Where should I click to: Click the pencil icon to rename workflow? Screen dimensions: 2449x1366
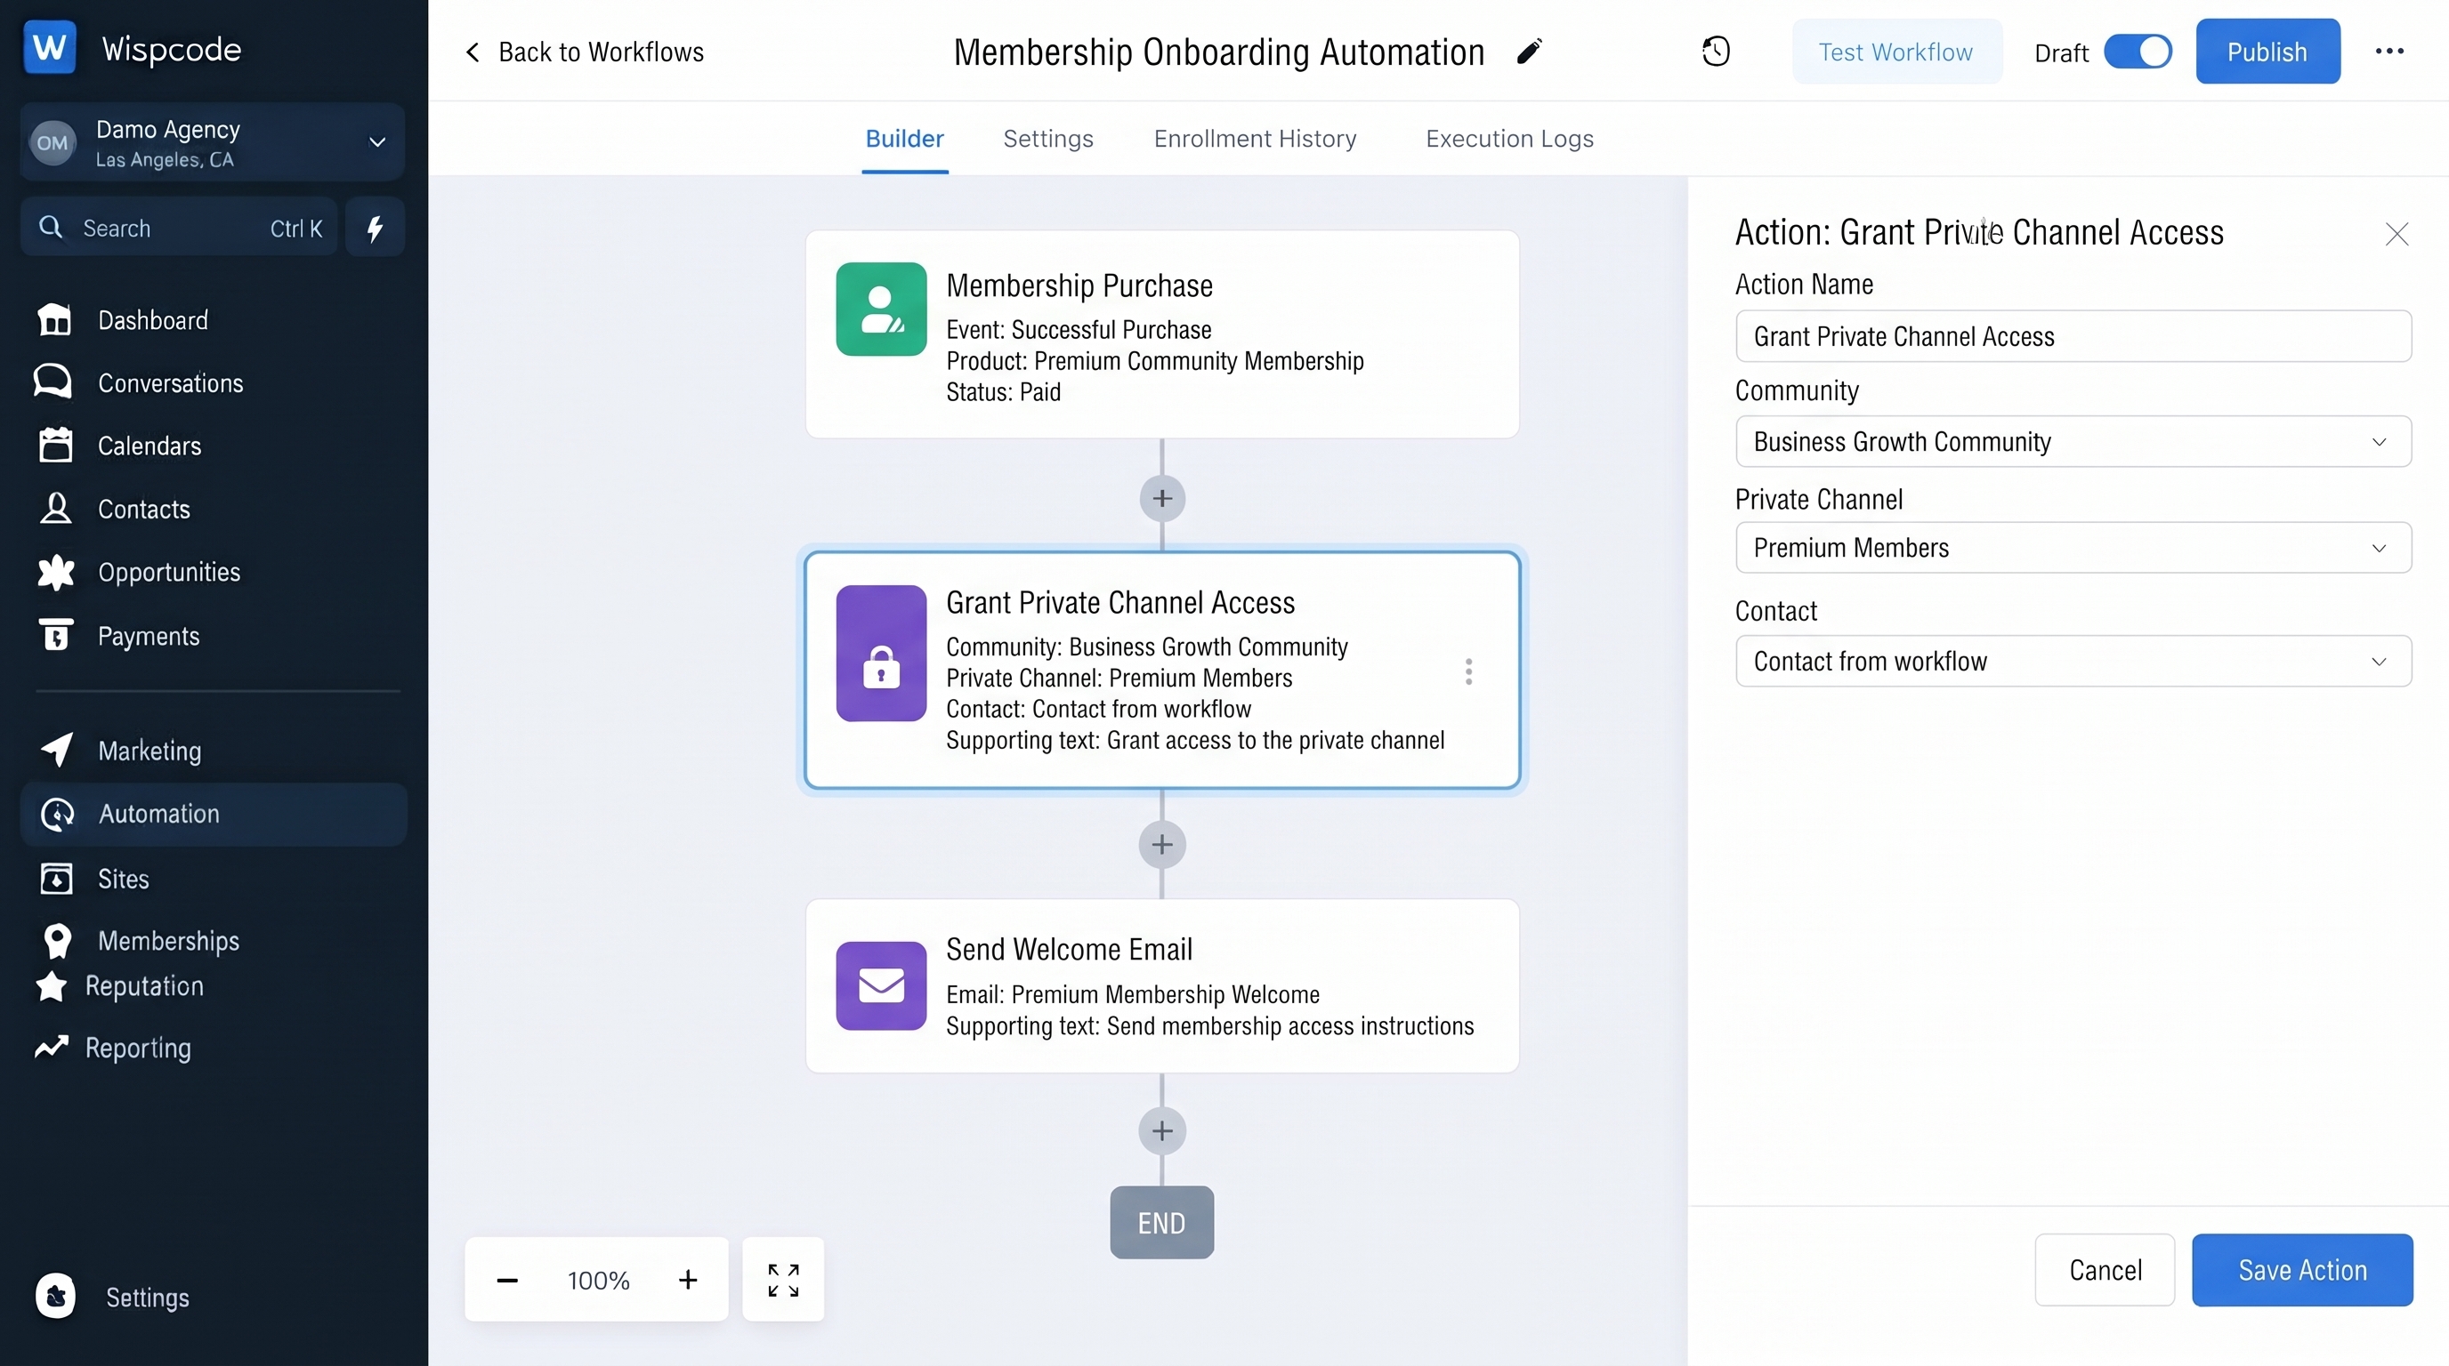1530,52
